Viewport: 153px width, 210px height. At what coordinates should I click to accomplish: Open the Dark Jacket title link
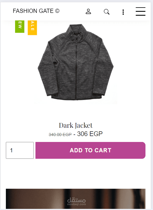76,125
